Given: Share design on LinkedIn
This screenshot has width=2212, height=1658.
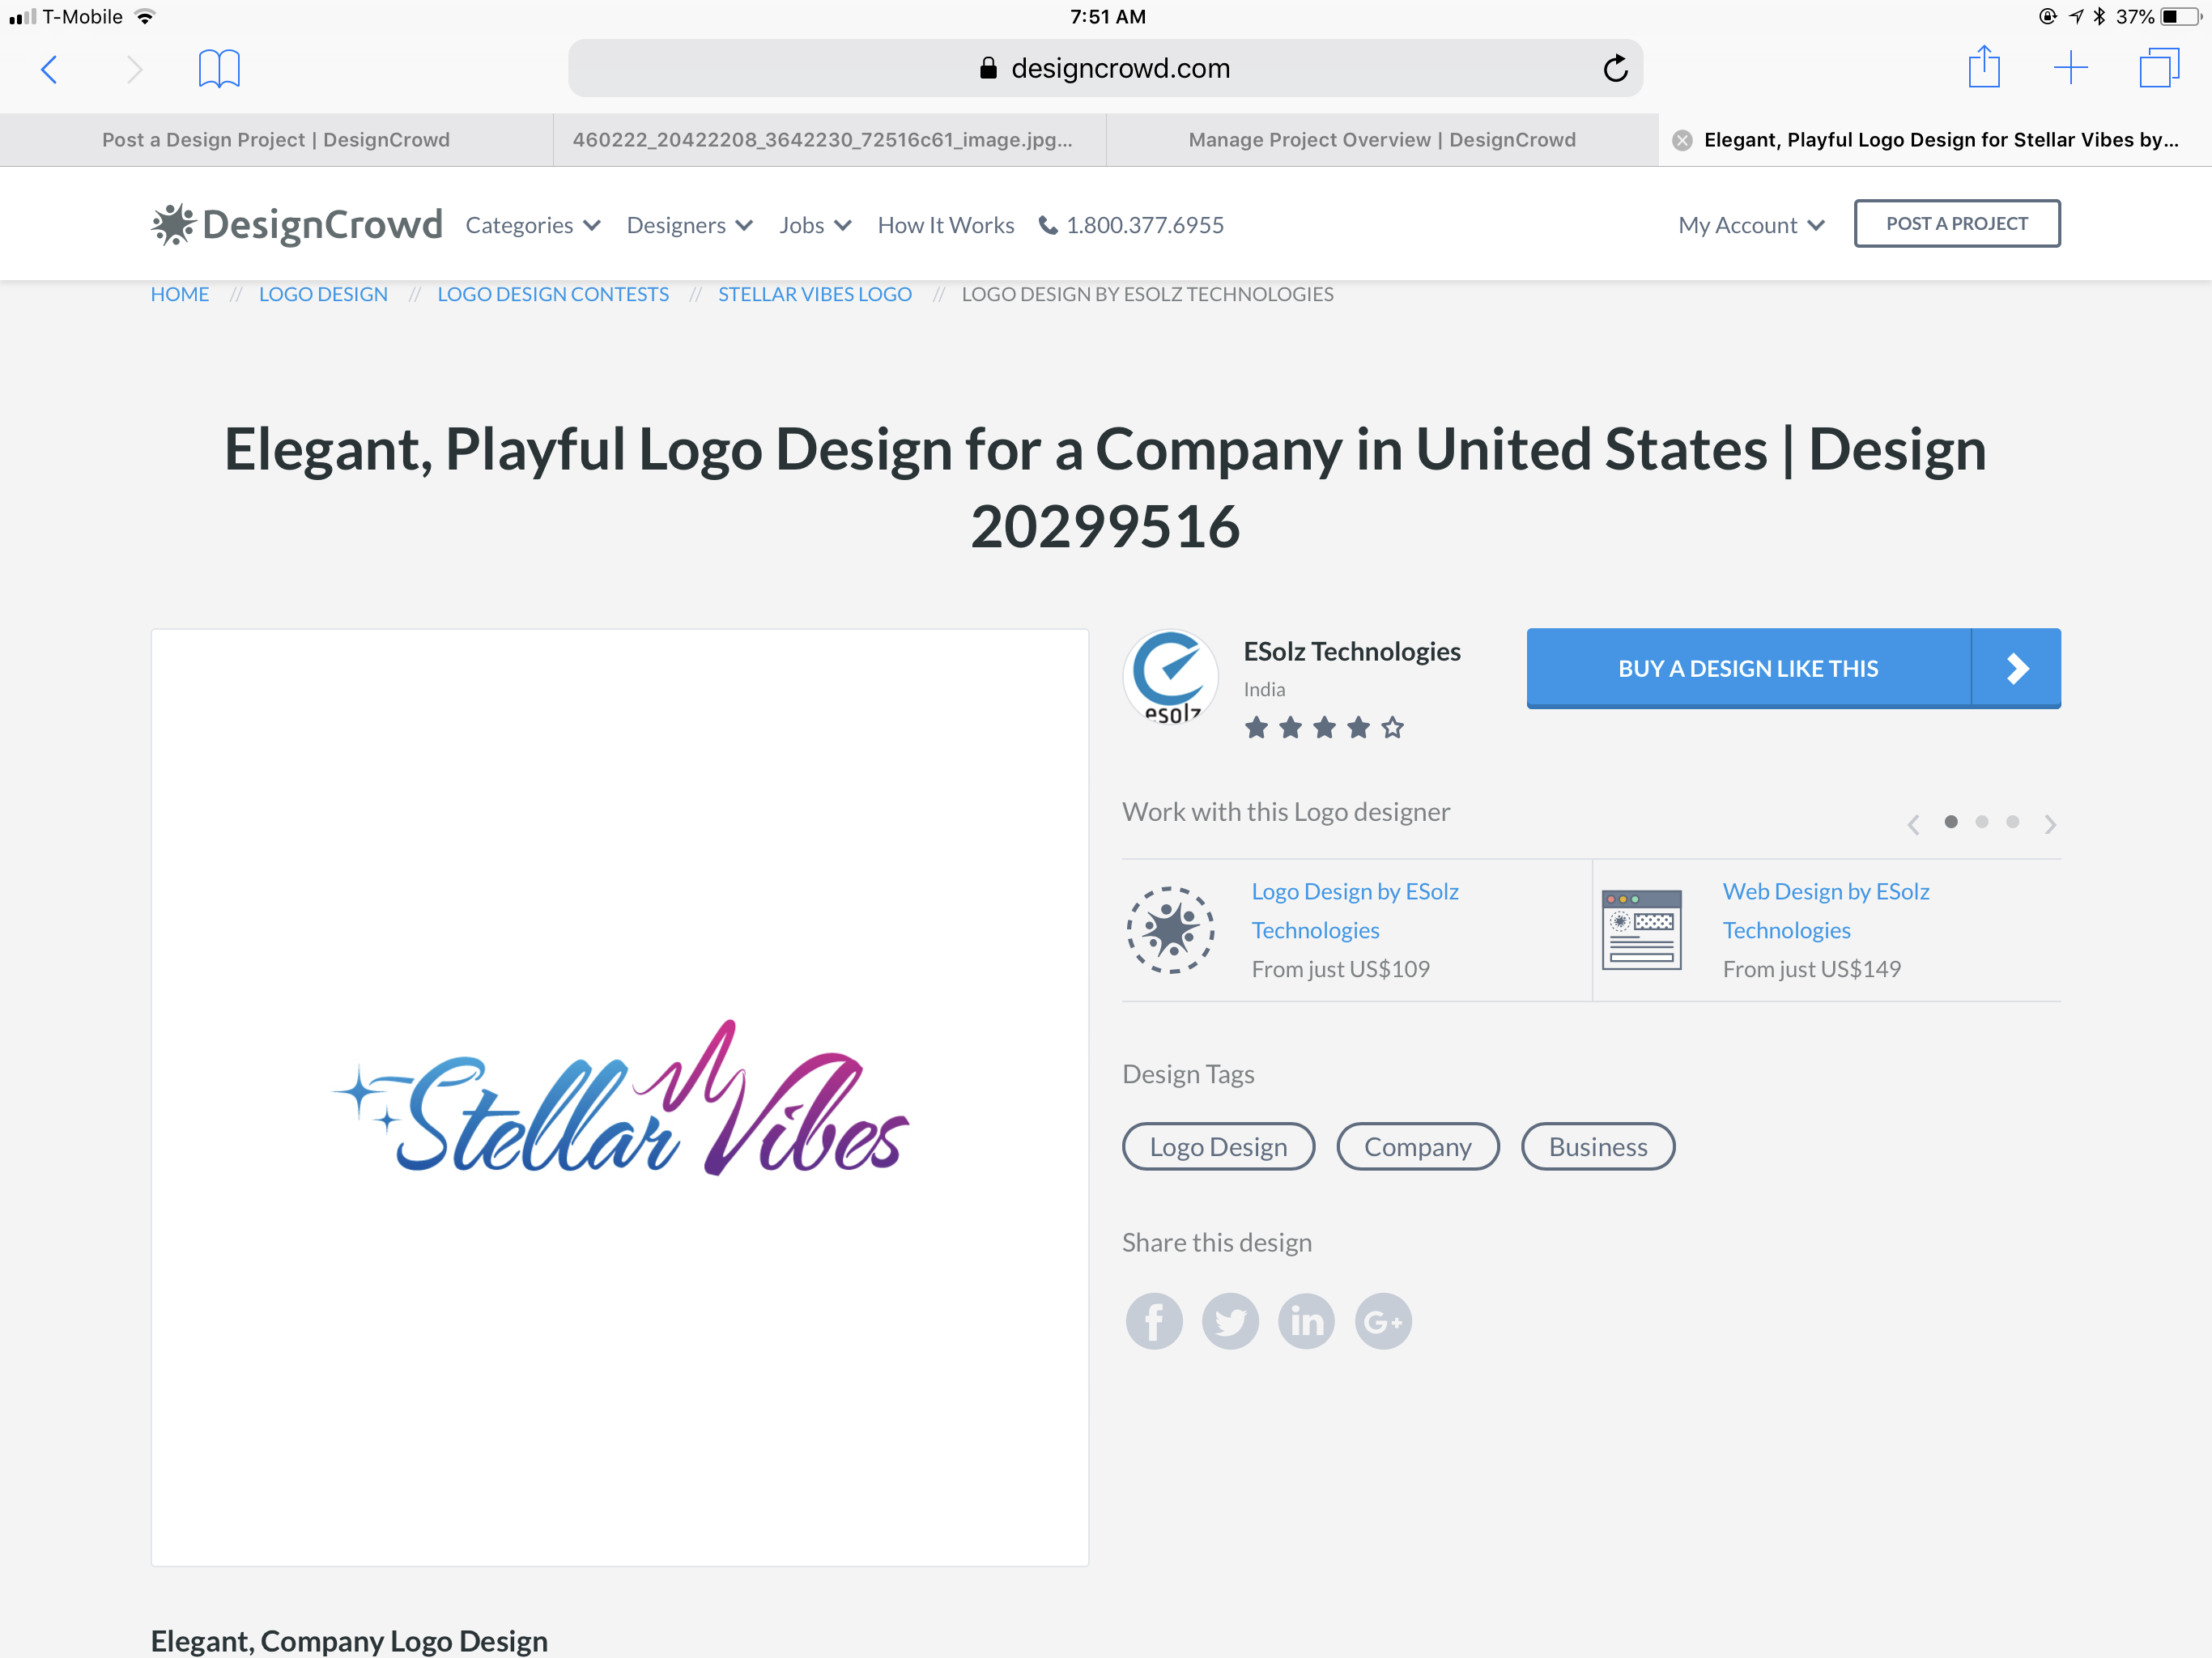Looking at the screenshot, I should pos(1306,1321).
